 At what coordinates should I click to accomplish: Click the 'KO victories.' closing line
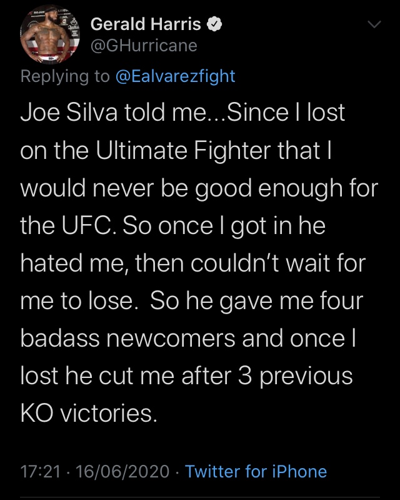point(89,414)
